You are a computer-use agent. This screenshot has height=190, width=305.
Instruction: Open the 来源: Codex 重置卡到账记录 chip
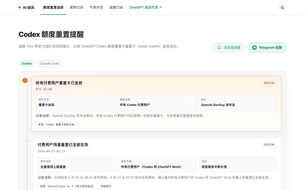[56, 124]
